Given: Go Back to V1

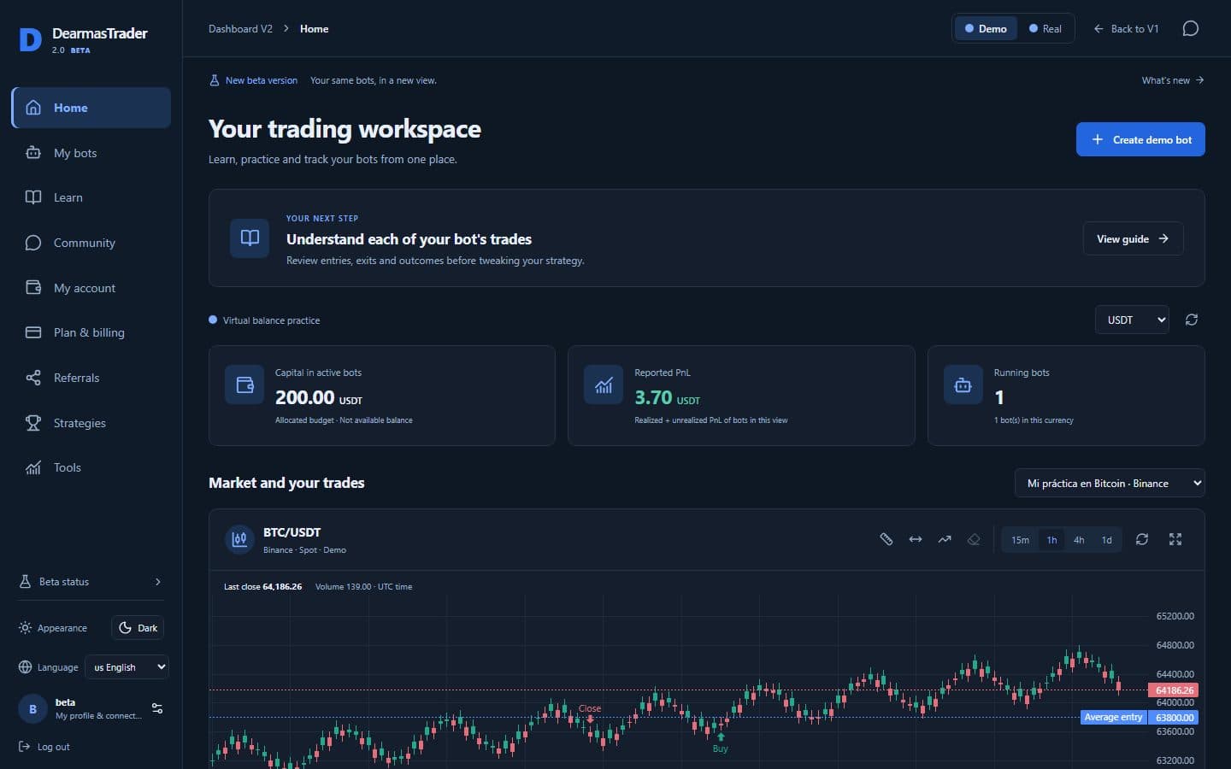Looking at the screenshot, I should point(1126,29).
